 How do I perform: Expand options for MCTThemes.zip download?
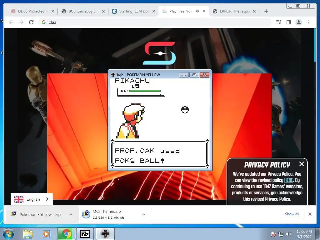pyautogui.click(x=144, y=214)
